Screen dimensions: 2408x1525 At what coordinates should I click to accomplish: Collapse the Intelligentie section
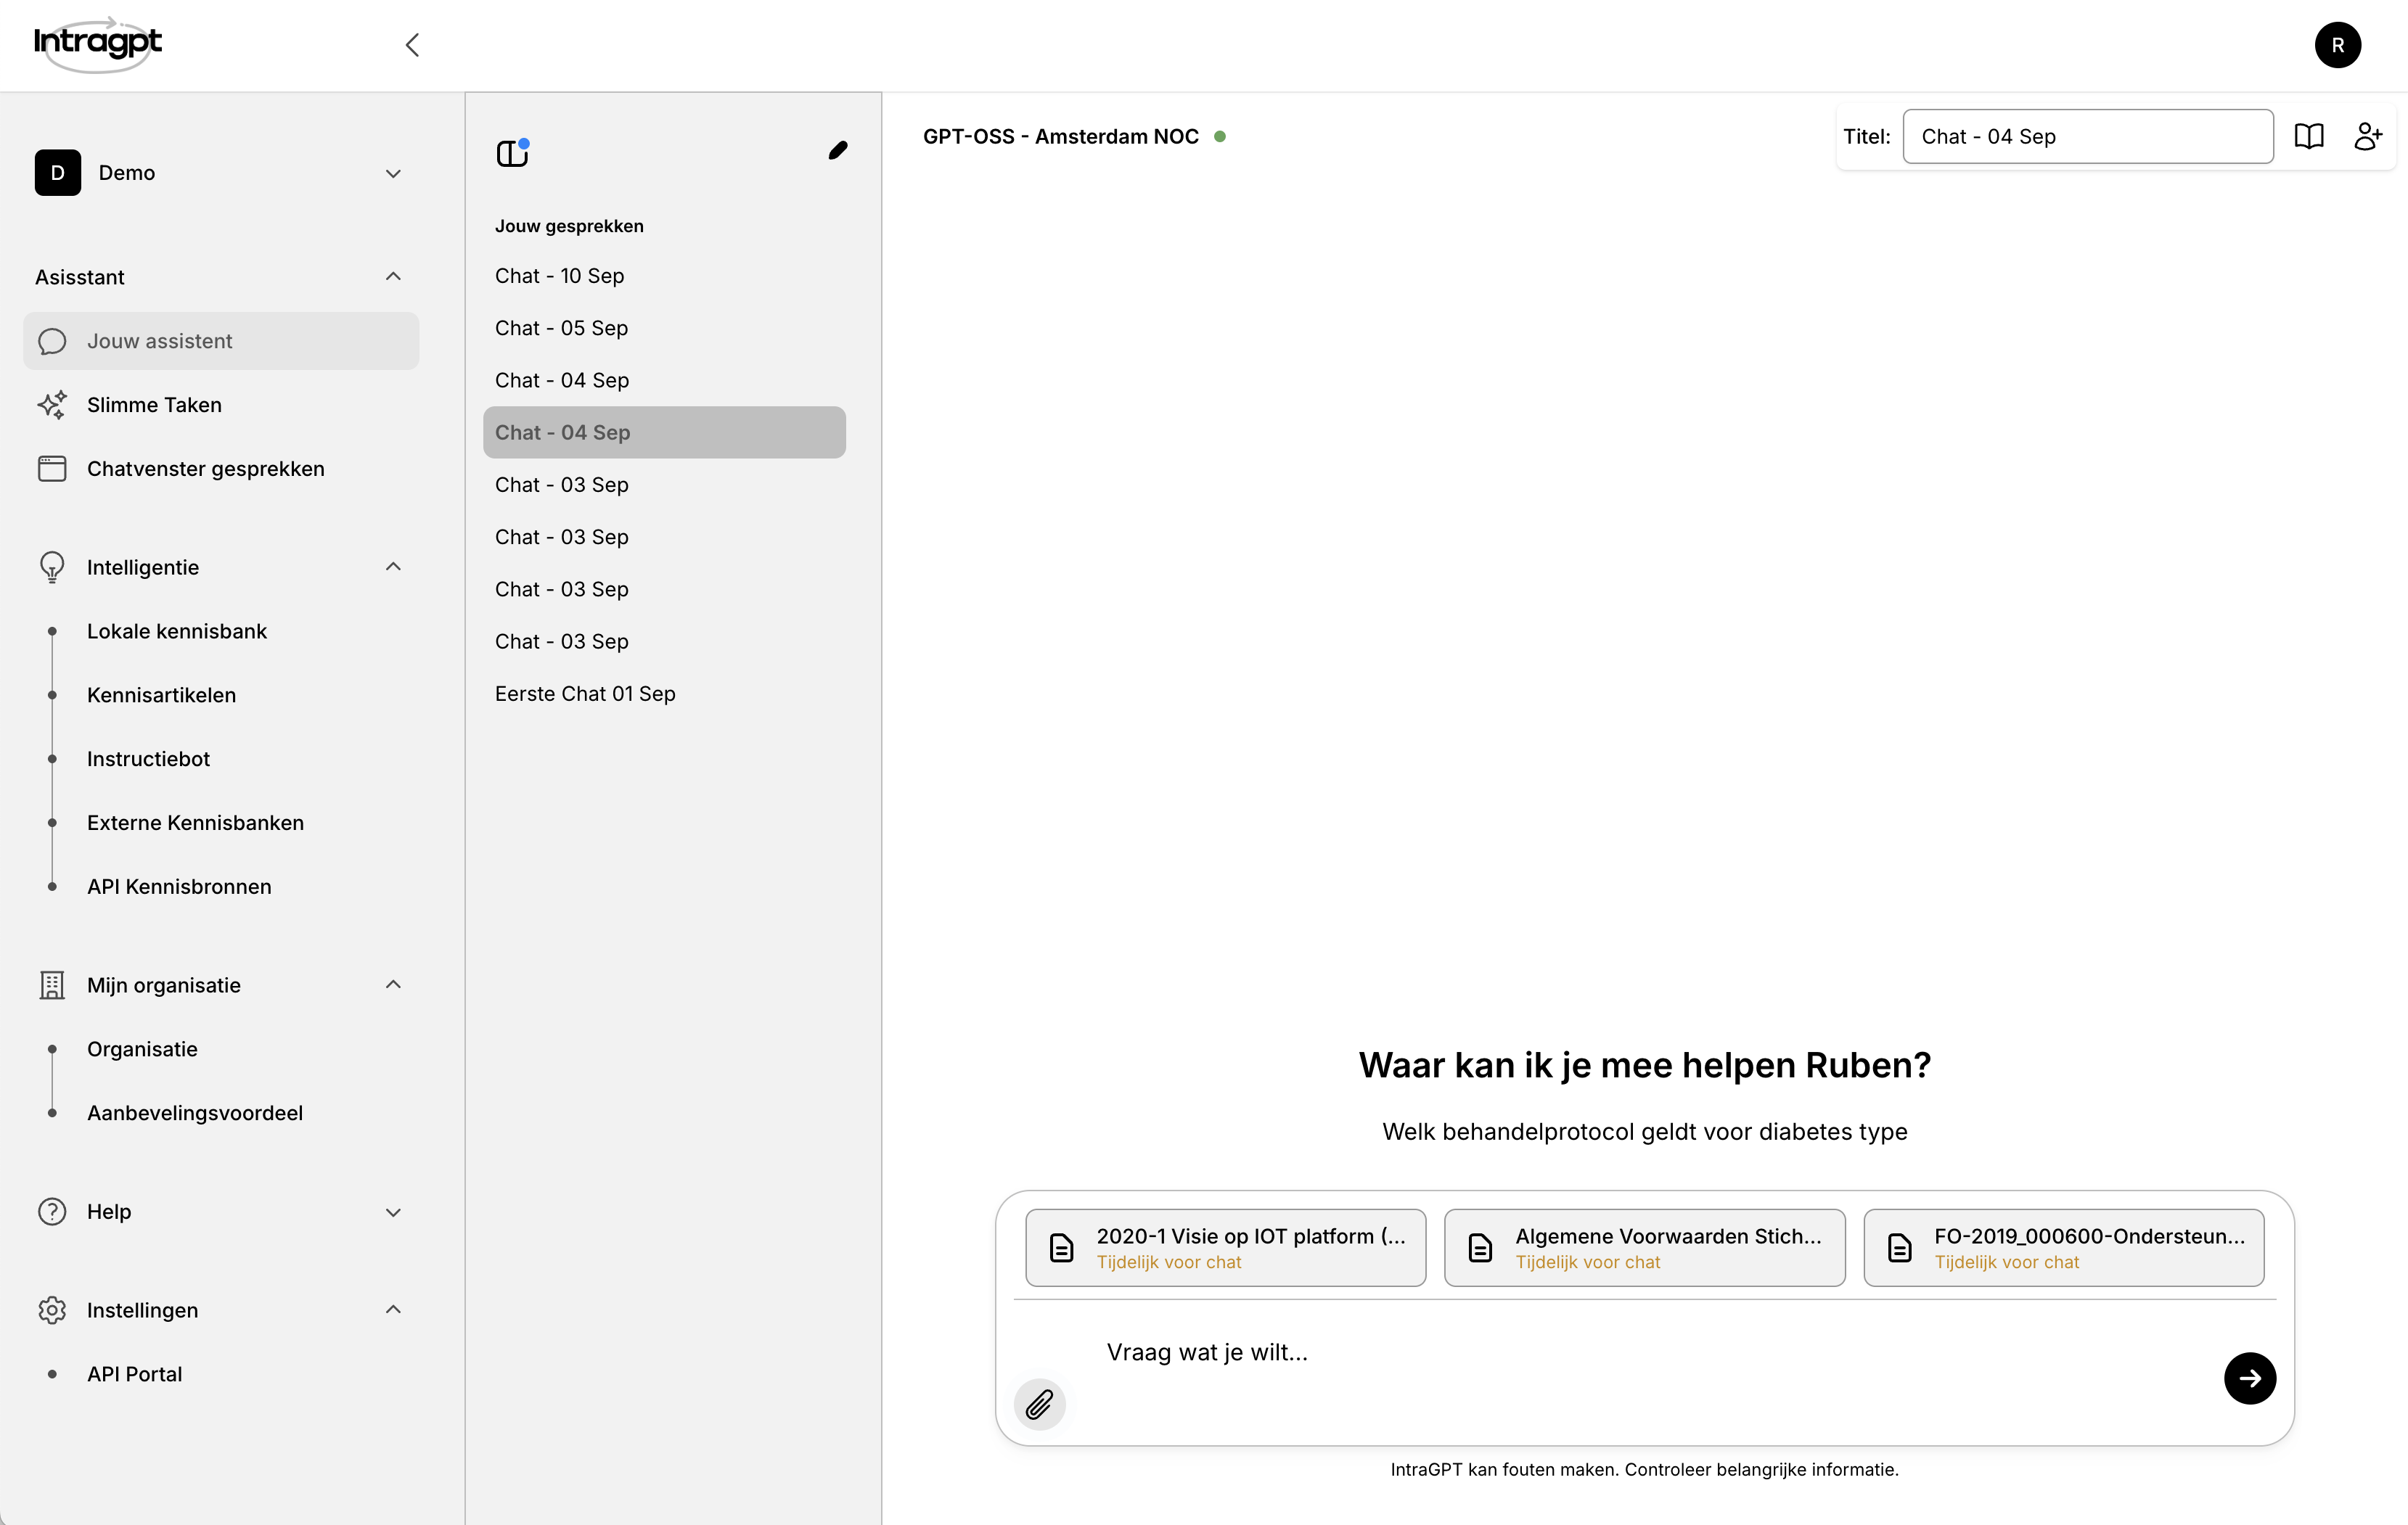click(x=393, y=567)
